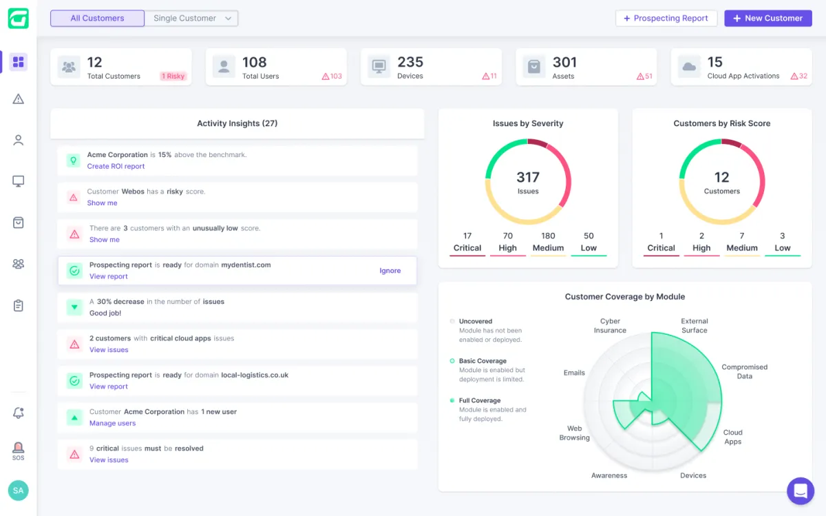
Task: Click the Total Customers people icon
Action: 69,67
